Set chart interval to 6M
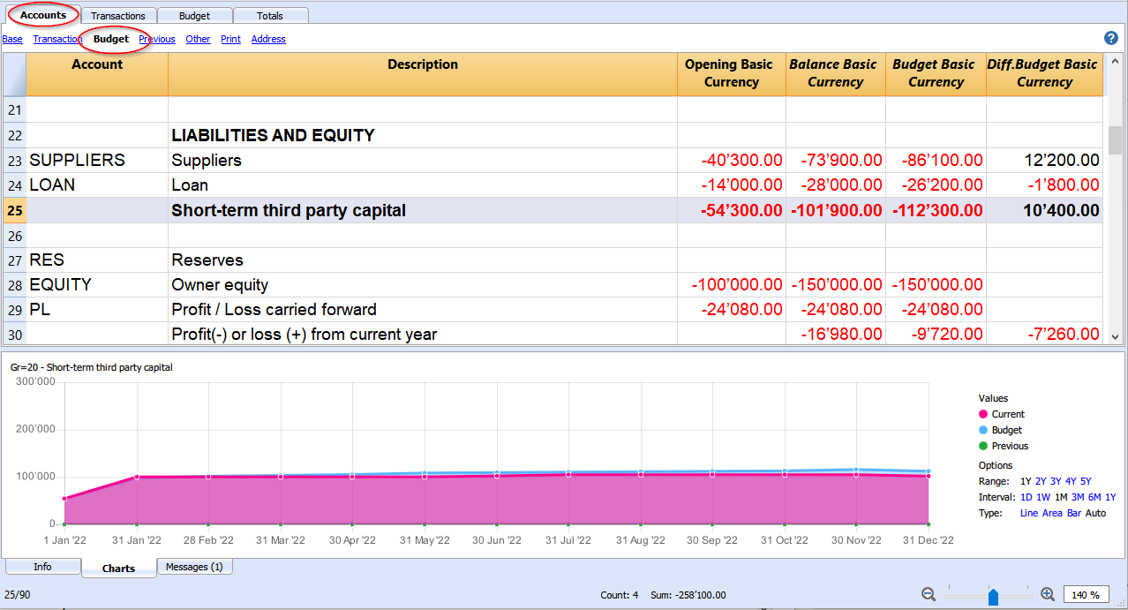 tap(1095, 497)
